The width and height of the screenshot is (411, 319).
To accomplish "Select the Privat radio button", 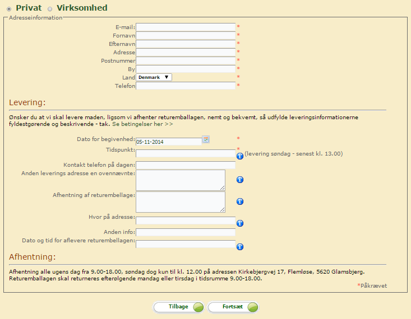I will click(9, 9).
